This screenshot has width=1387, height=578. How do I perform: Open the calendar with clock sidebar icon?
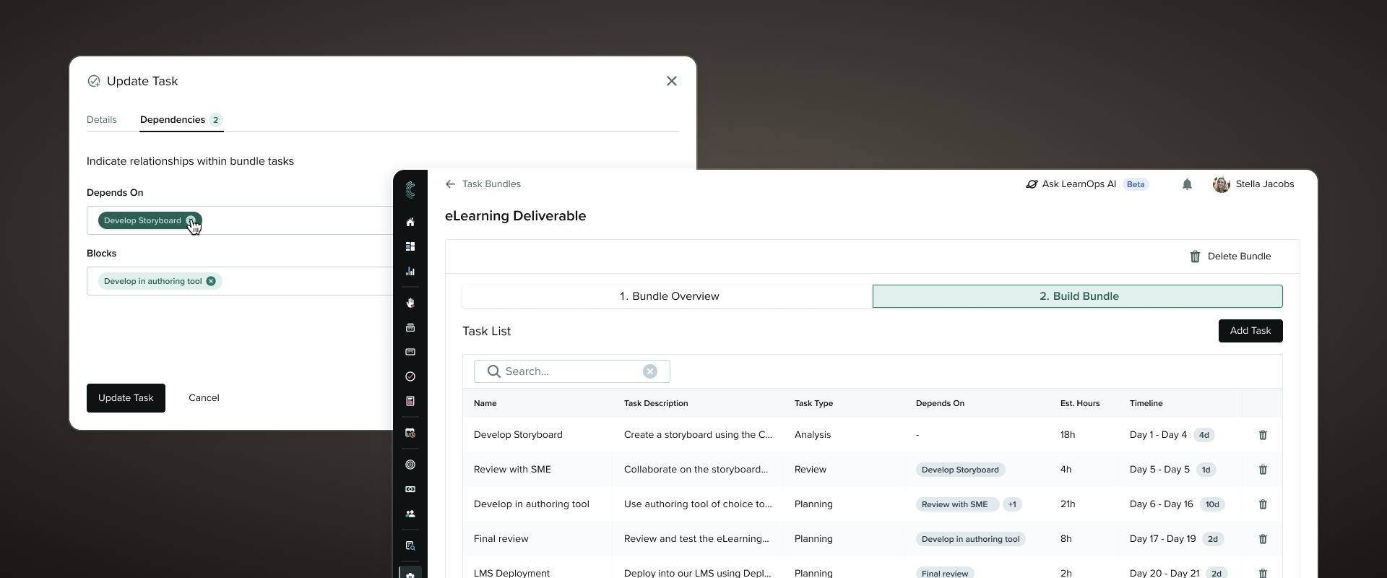coord(410,433)
